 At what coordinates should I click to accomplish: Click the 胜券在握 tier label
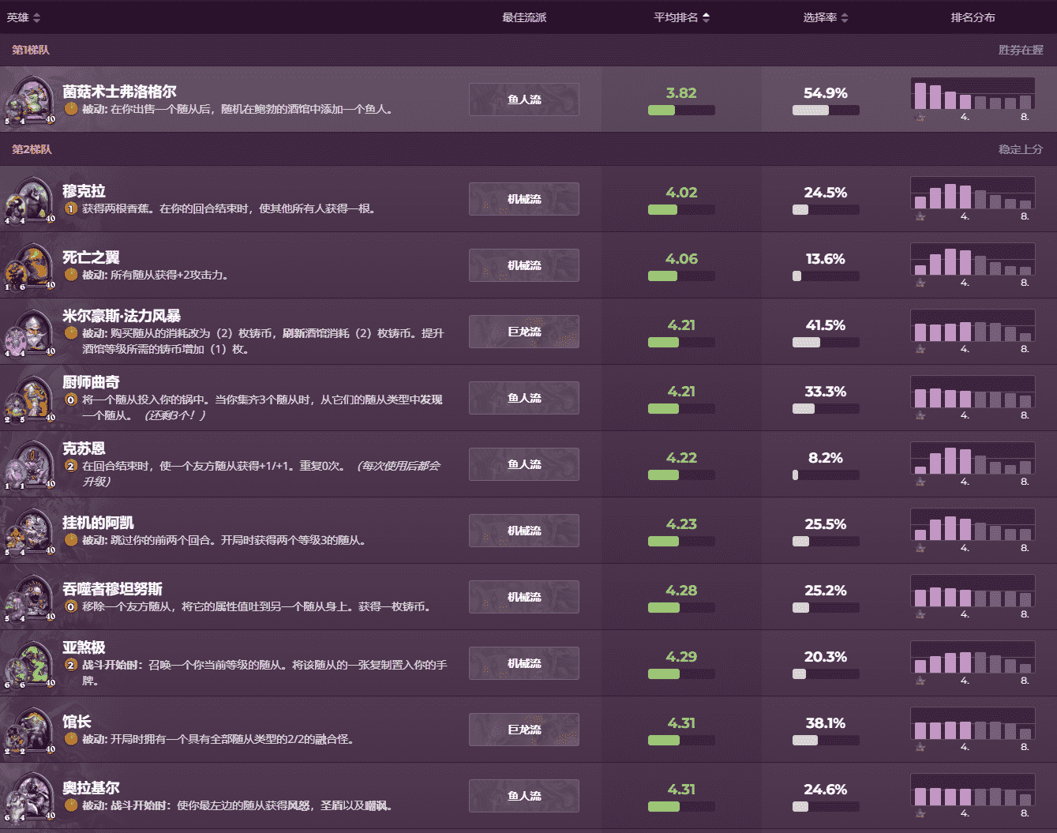[x=1021, y=50]
